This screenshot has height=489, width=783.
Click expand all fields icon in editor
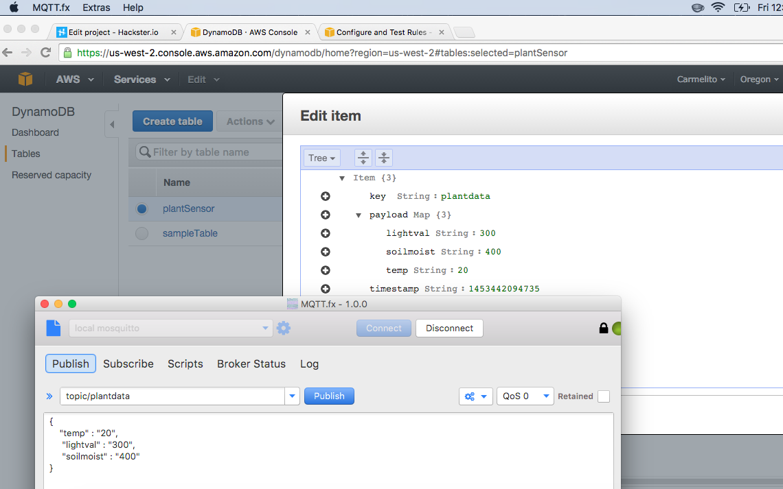point(363,158)
